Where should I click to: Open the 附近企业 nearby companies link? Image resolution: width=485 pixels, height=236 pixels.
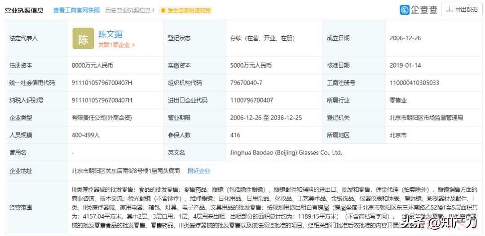(x=198, y=171)
